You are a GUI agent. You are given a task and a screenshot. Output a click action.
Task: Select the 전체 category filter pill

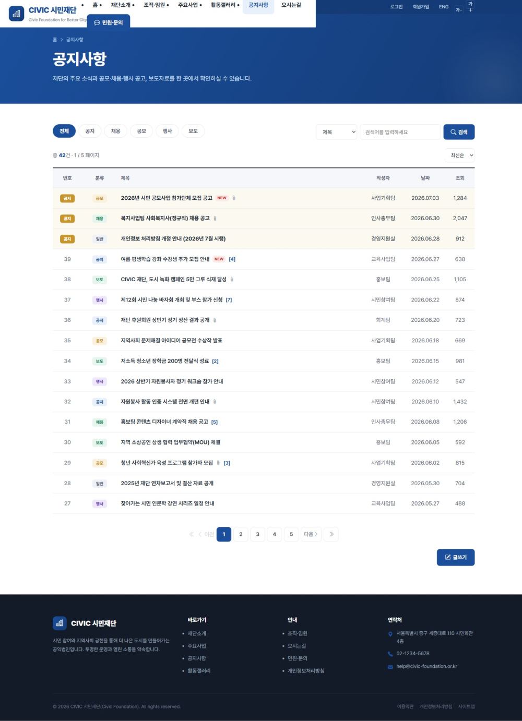(x=64, y=131)
